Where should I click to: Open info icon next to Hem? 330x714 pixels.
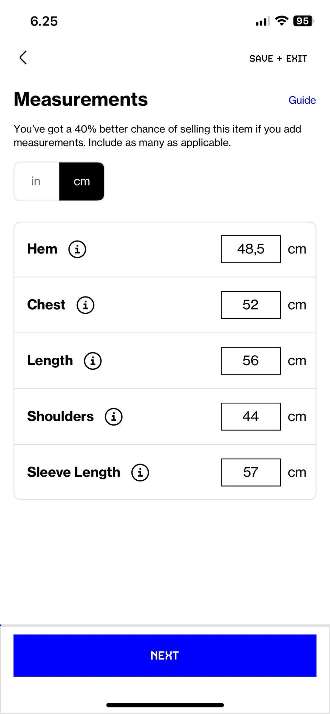tap(77, 249)
